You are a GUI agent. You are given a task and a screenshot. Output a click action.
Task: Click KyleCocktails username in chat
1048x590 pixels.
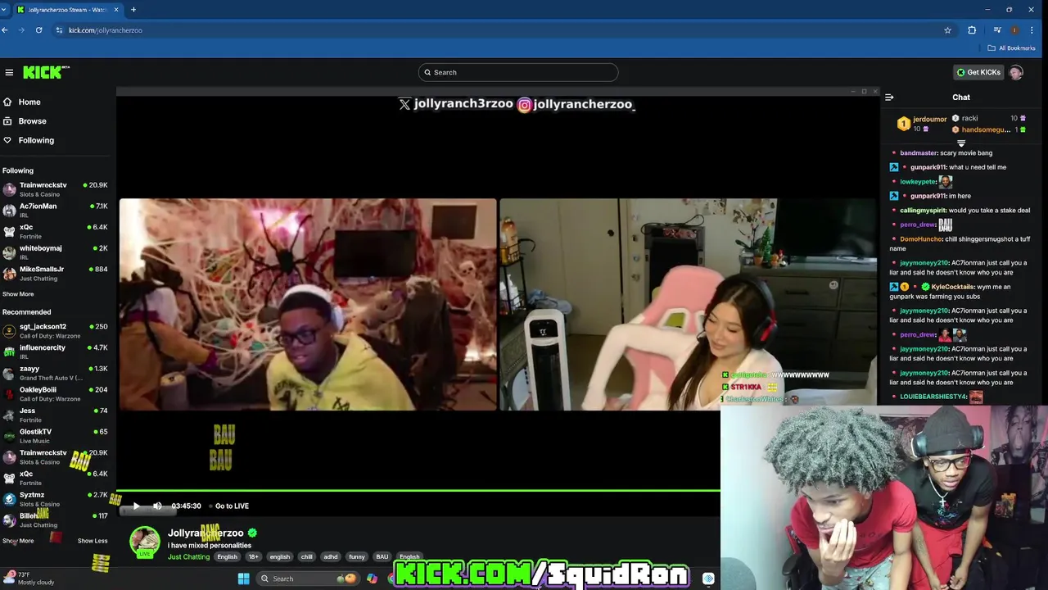(x=953, y=287)
